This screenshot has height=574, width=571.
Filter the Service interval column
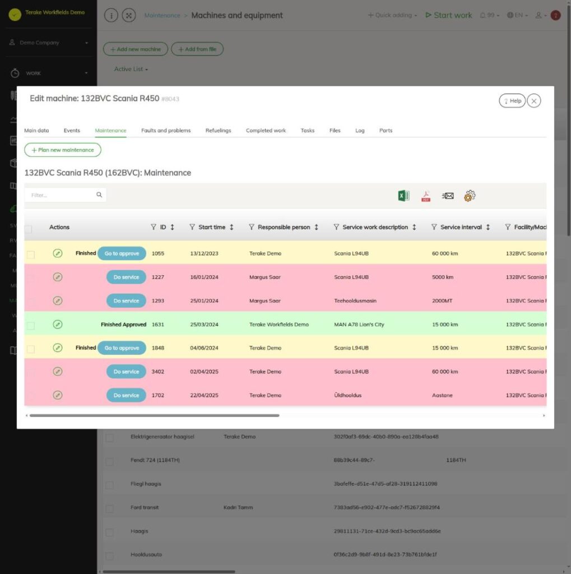(x=434, y=227)
